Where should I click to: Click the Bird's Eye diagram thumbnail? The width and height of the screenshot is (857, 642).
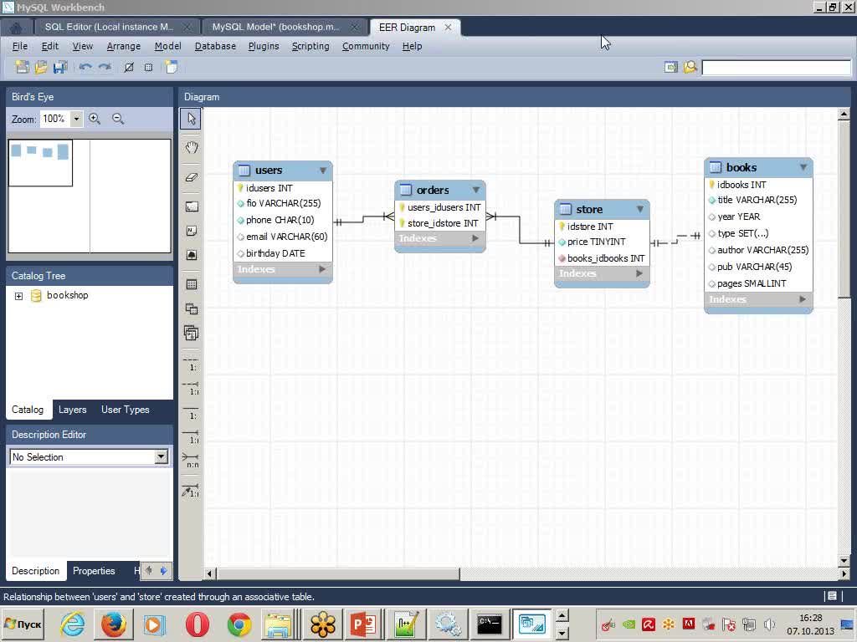pos(89,196)
